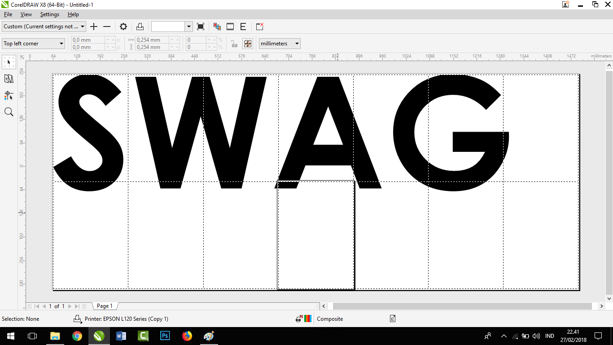Image resolution: width=613 pixels, height=345 pixels.
Task: Open the Help menu
Action: 73,14
